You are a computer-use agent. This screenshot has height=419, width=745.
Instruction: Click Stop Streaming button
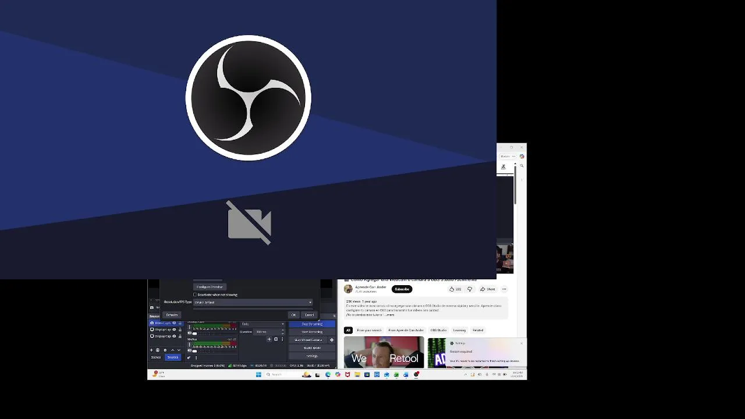[312, 324]
